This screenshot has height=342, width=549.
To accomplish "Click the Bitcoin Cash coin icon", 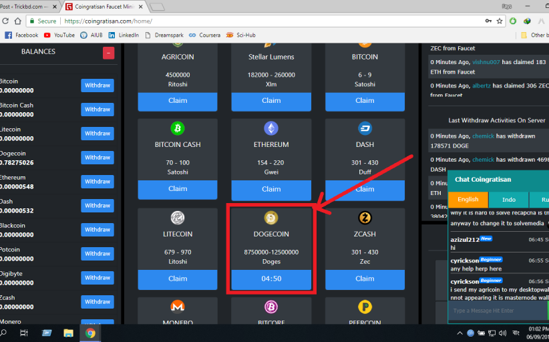I will tap(178, 128).
